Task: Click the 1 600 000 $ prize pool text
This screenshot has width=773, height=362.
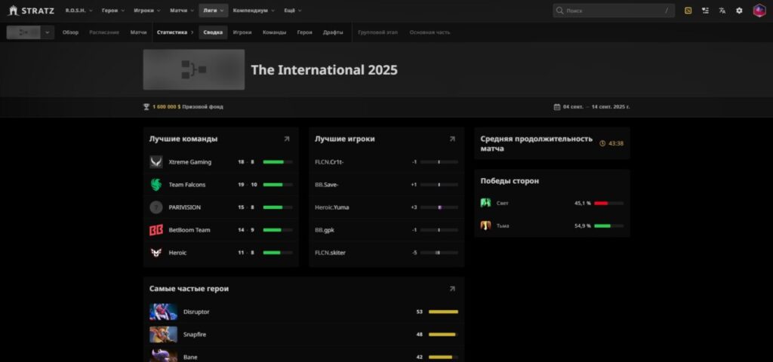Action: [x=167, y=107]
